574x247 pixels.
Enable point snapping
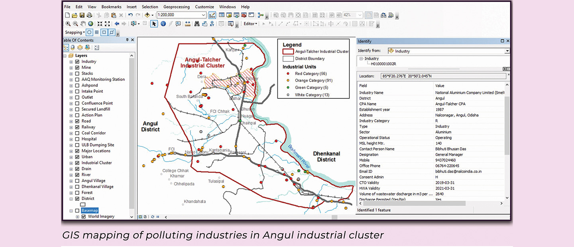click(x=90, y=32)
